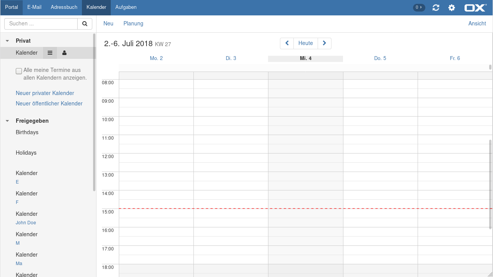Viewport: 493px width, 277px height.
Task: Collapse the Freigegeben folder section
Action: tap(7, 121)
